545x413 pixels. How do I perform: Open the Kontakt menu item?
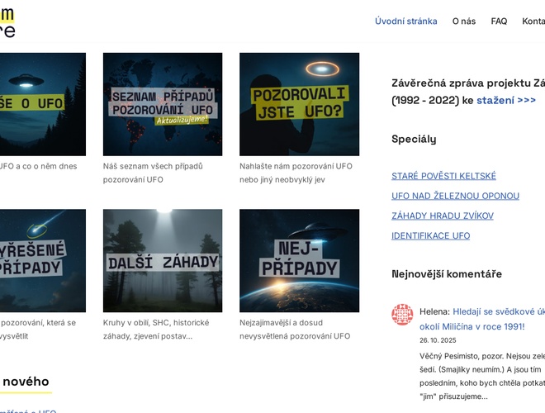click(x=533, y=21)
